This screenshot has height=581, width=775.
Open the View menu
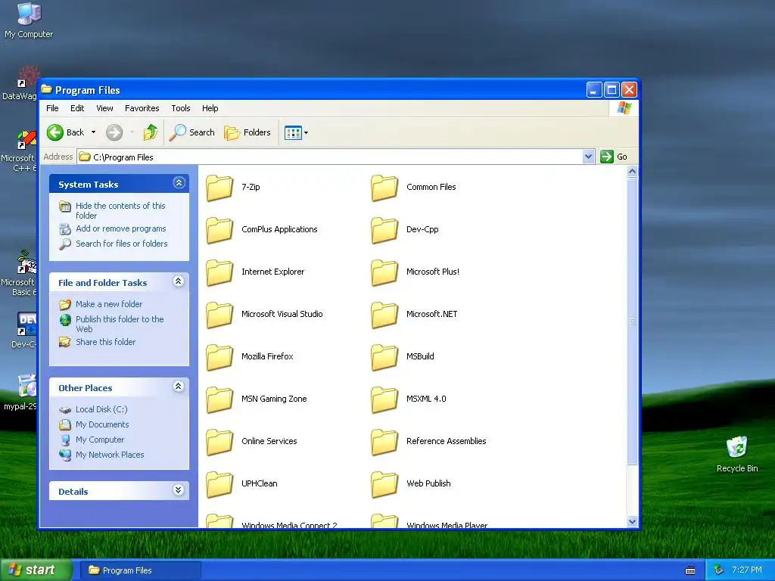(104, 108)
